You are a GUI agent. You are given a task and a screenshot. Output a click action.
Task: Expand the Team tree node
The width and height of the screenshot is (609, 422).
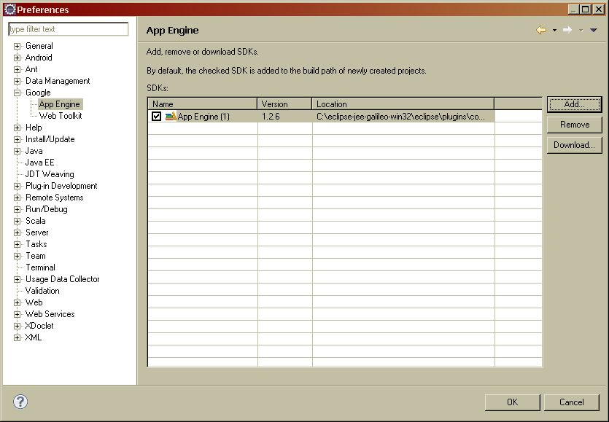pyautogui.click(x=17, y=256)
